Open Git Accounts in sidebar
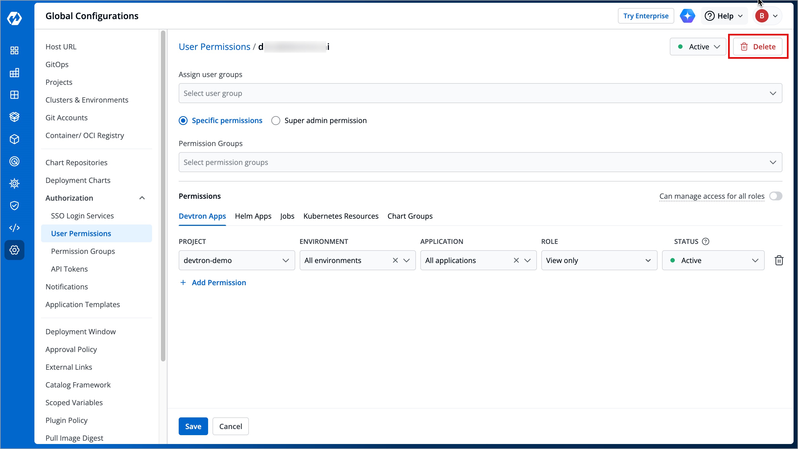Viewport: 798px width, 449px height. click(66, 118)
